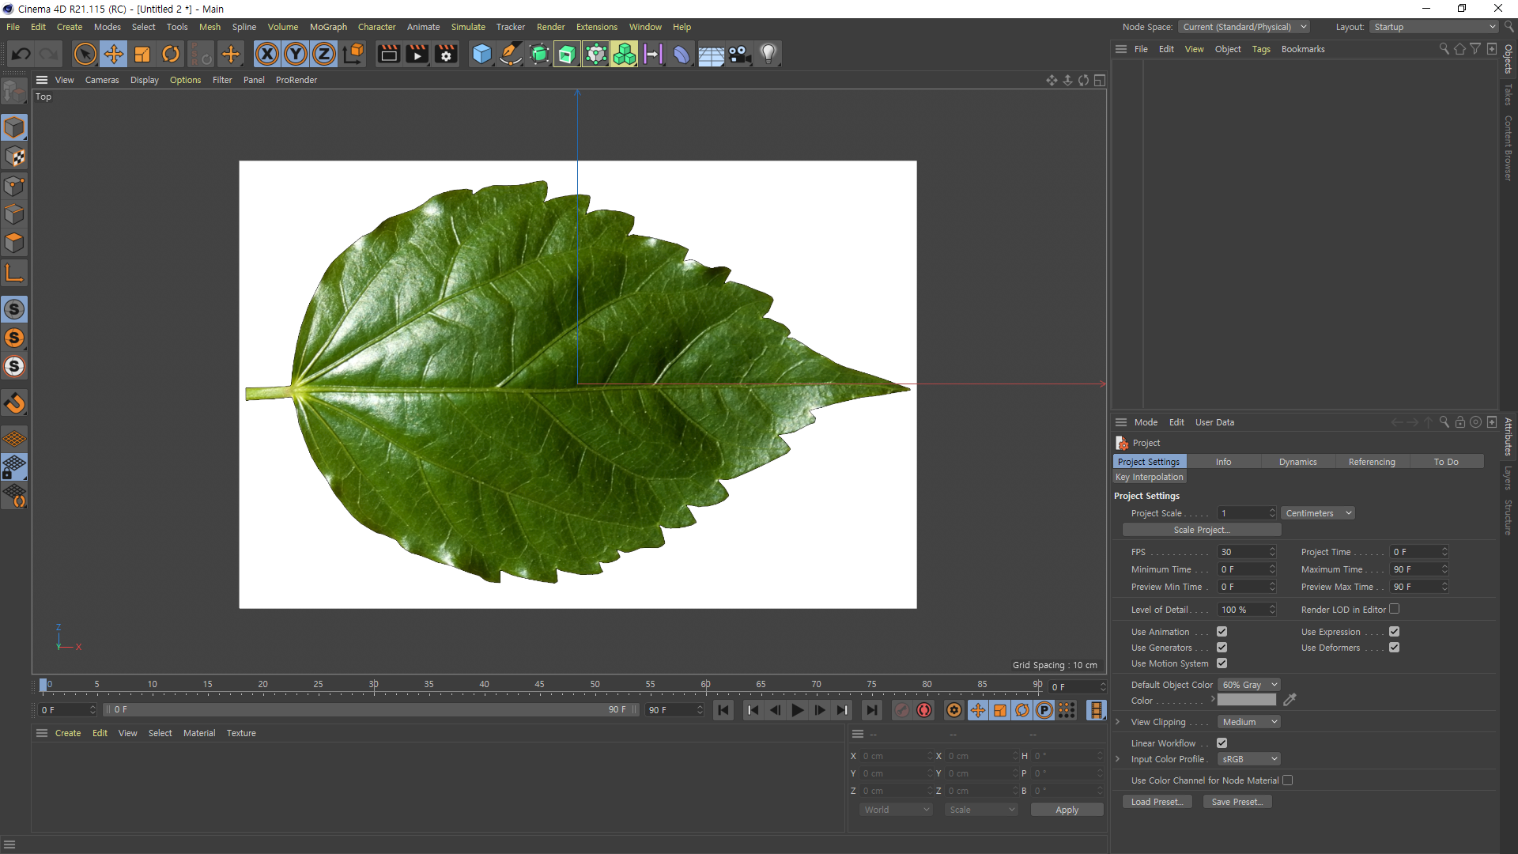Select the Rotate tool
The image size is (1518, 854).
[x=171, y=54]
